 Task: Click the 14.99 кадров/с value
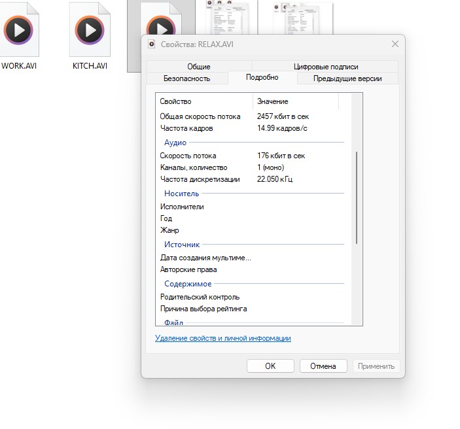(x=282, y=128)
